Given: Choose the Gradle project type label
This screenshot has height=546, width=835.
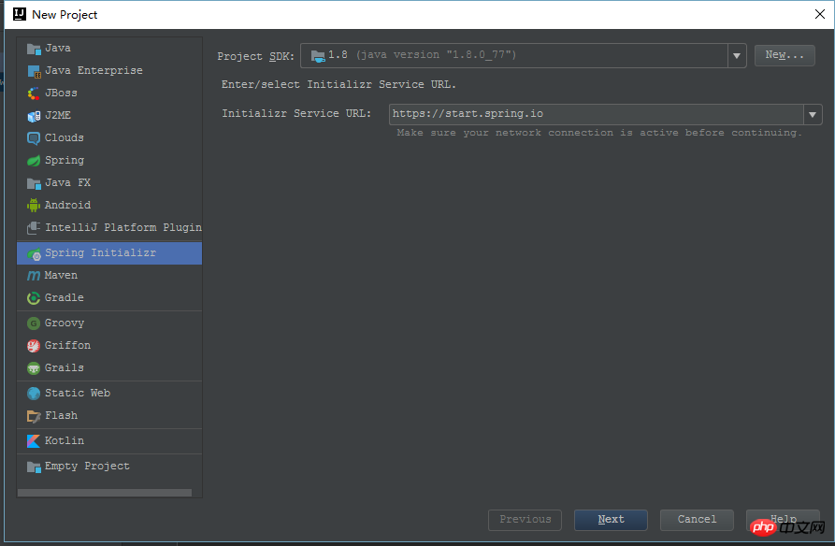Looking at the screenshot, I should pyautogui.click(x=64, y=297).
